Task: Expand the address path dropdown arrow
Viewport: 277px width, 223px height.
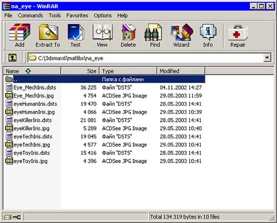Action: click(267, 58)
